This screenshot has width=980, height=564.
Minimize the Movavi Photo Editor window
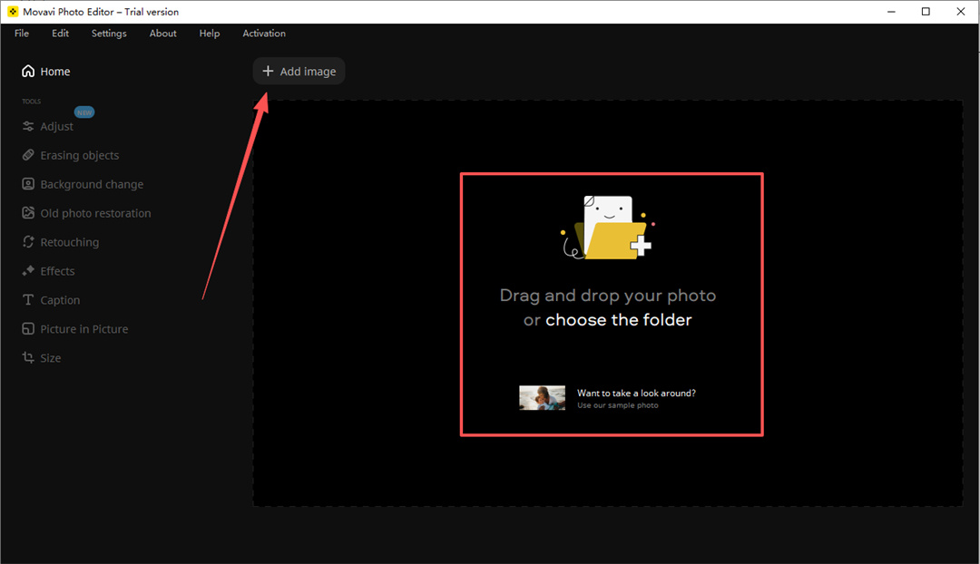(x=891, y=11)
